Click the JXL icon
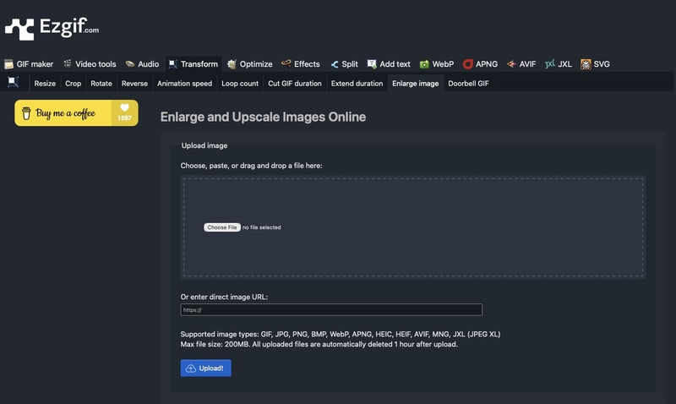Viewport: 676px width, 404px height. pos(550,64)
